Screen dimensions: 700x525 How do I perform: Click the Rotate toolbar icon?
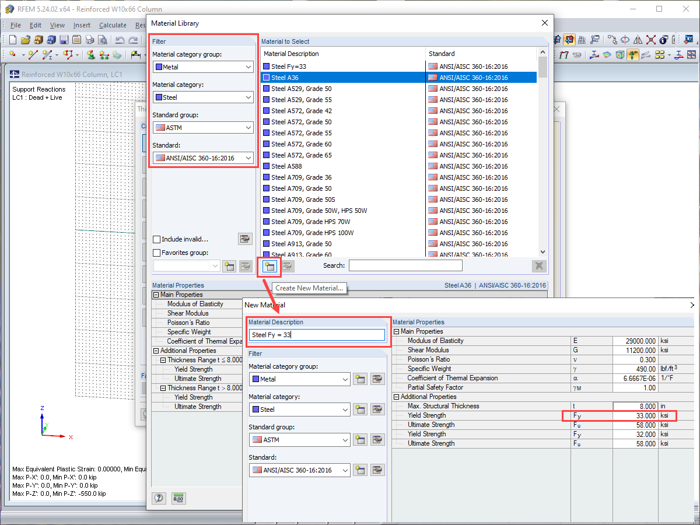(625, 40)
